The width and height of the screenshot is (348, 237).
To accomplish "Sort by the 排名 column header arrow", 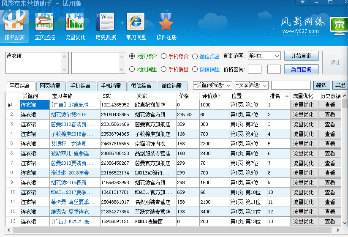I will click(287, 96).
